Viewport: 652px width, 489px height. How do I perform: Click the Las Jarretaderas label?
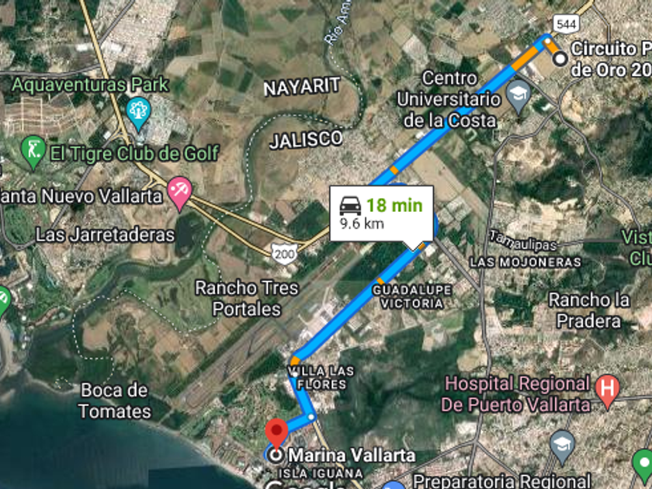[105, 235]
